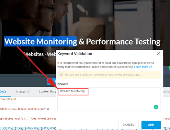Click the '& Performance Testing' heading text
The height and width of the screenshot is (130, 170).
click(119, 42)
